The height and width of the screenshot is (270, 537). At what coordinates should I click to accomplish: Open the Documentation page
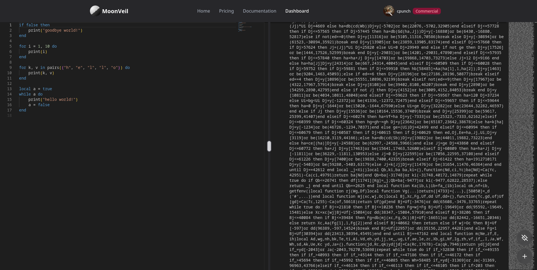(x=259, y=11)
